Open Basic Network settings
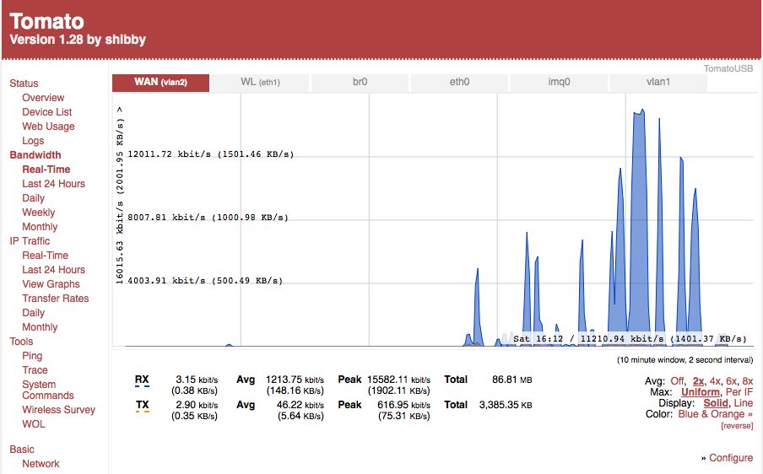The width and height of the screenshot is (763, 474). tap(41, 464)
